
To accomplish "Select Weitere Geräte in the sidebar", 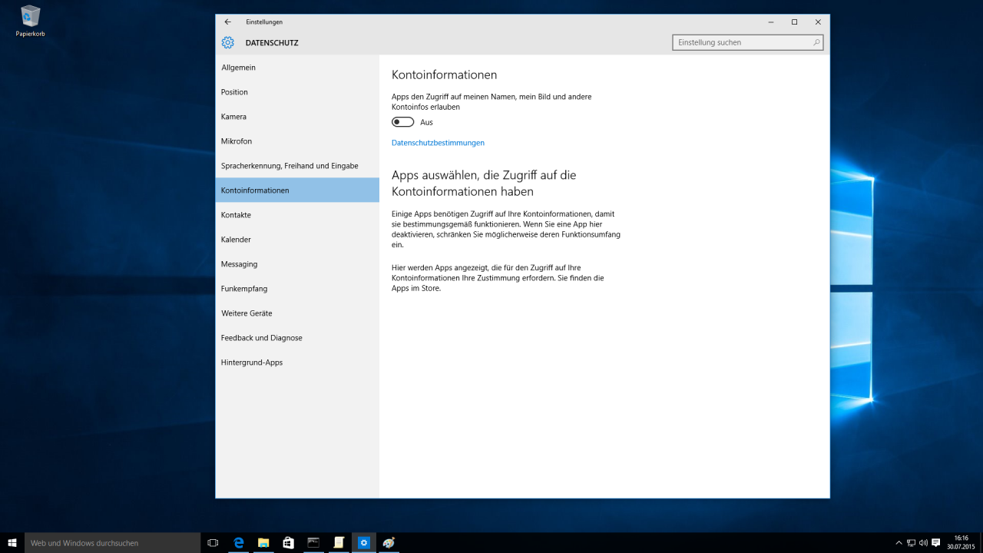I will coord(297,313).
